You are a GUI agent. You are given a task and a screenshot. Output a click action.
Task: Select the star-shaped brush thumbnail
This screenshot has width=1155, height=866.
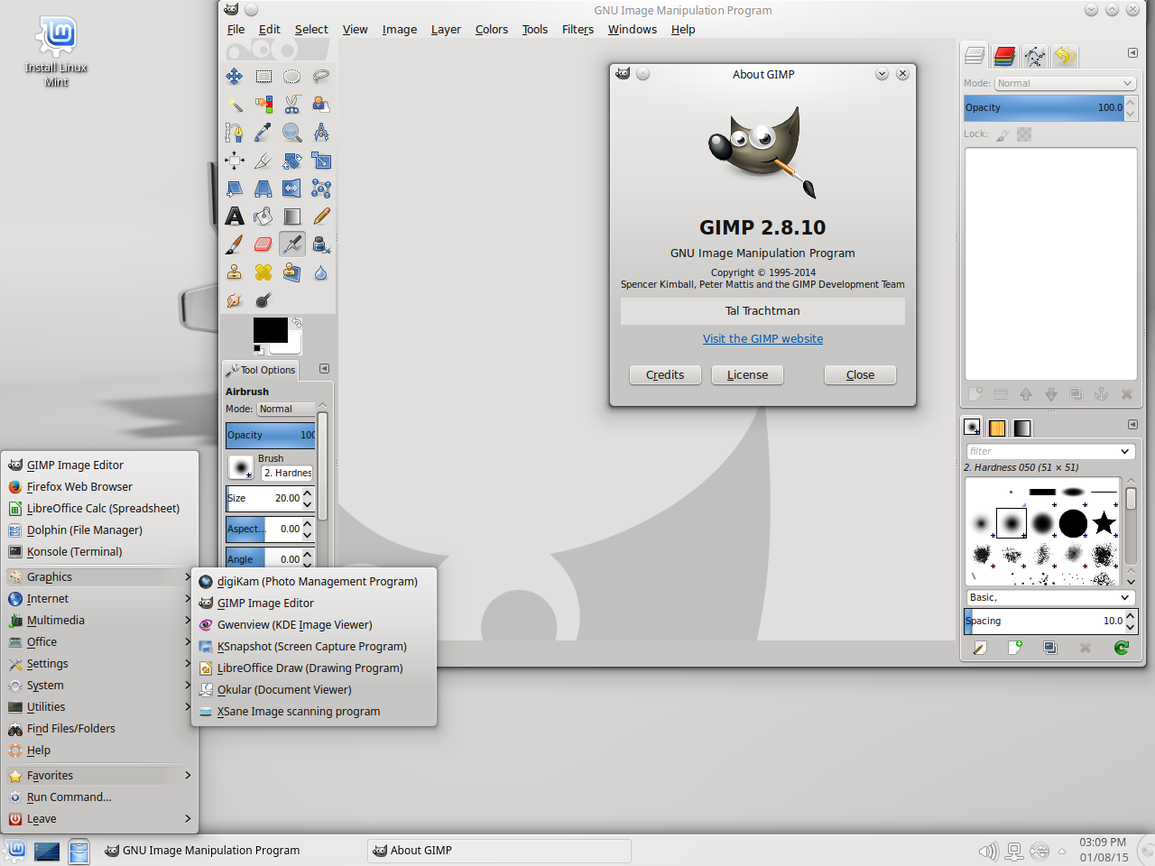1104,523
